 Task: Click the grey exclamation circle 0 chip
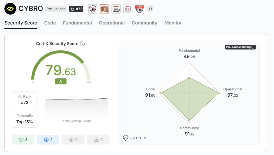click(x=73, y=140)
